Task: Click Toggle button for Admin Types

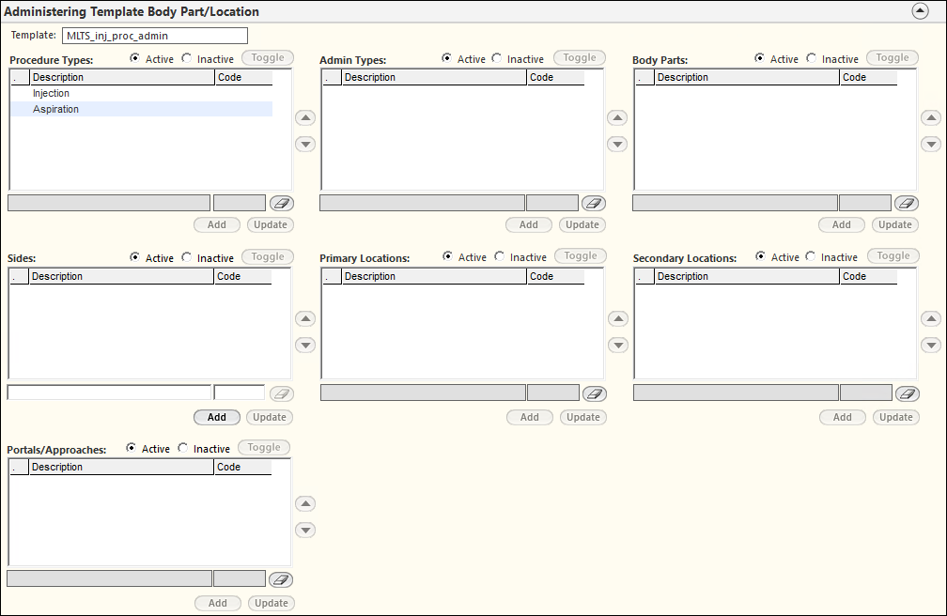Action: 580,57
